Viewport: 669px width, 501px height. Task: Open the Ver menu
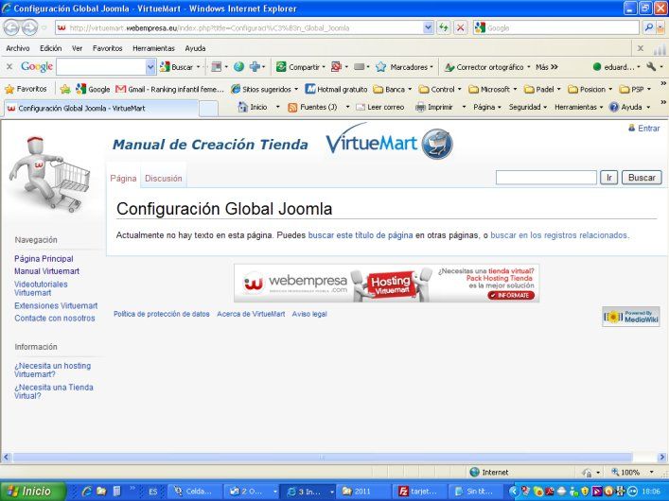(78, 48)
